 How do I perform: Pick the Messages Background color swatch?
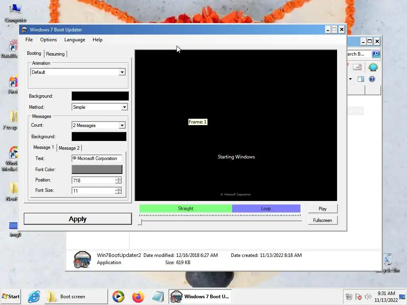(99, 137)
